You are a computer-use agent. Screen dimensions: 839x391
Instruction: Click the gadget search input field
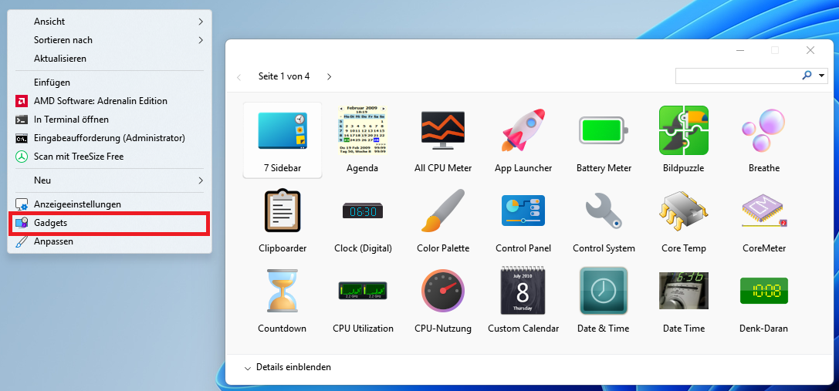[739, 76]
